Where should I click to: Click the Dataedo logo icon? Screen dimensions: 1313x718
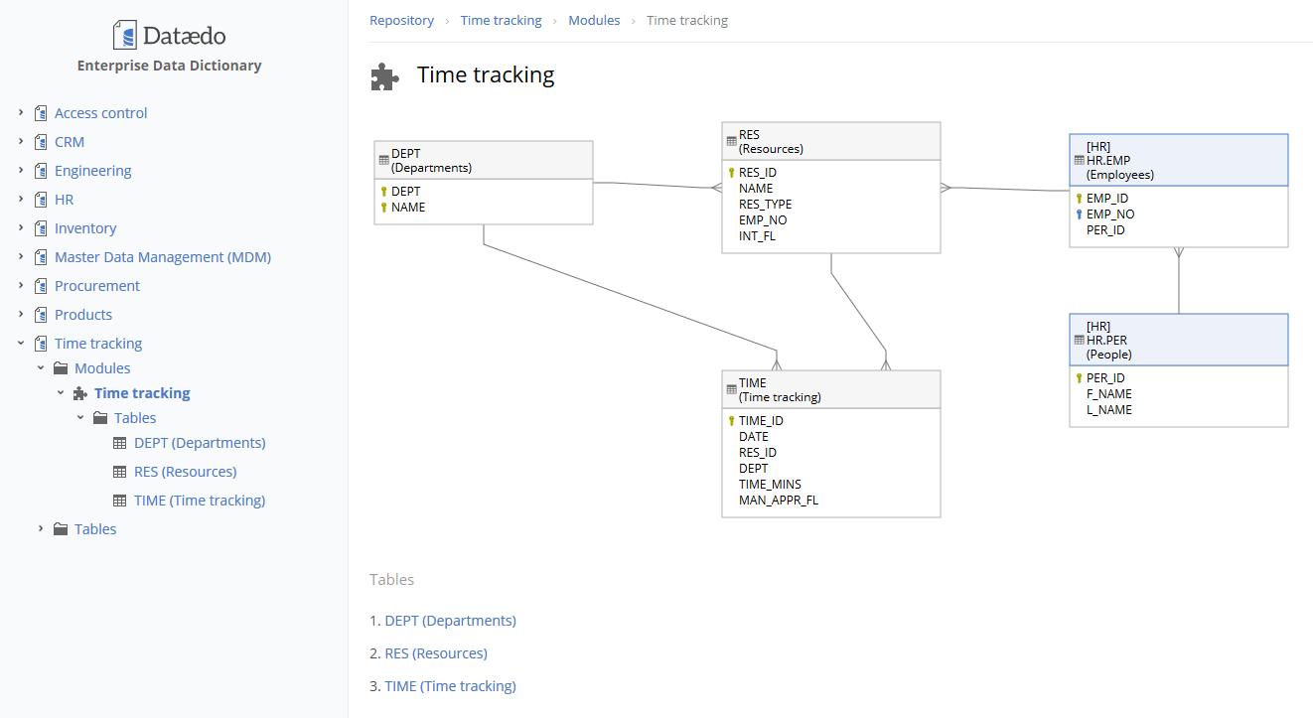point(125,36)
